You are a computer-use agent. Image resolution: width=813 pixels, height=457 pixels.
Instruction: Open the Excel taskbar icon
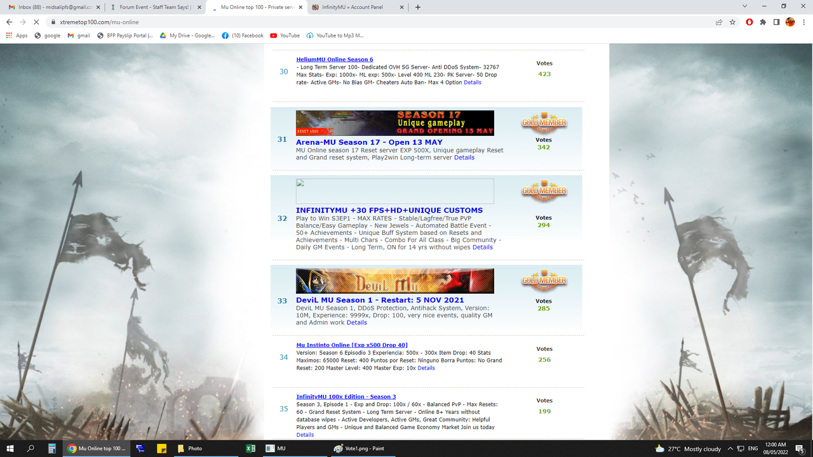250,448
